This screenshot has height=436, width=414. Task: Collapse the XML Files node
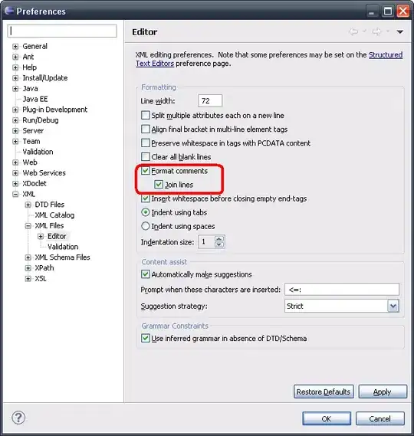[x=28, y=226]
